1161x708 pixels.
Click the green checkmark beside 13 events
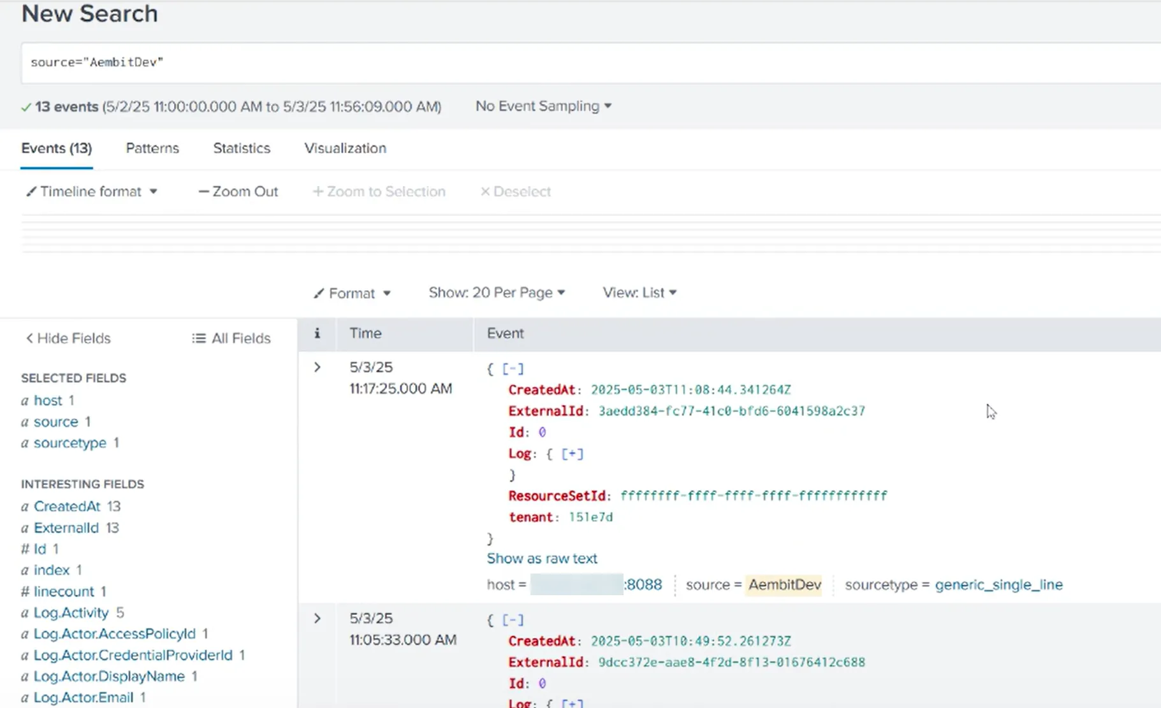[26, 106]
